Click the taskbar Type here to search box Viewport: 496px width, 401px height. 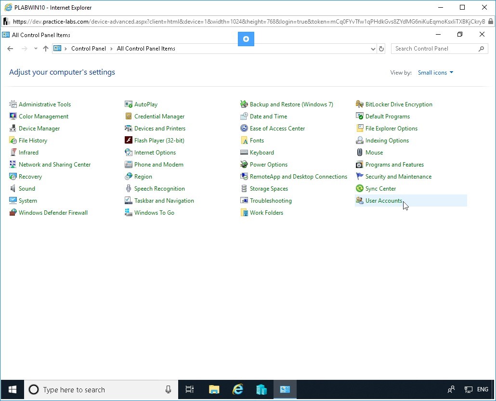101,389
